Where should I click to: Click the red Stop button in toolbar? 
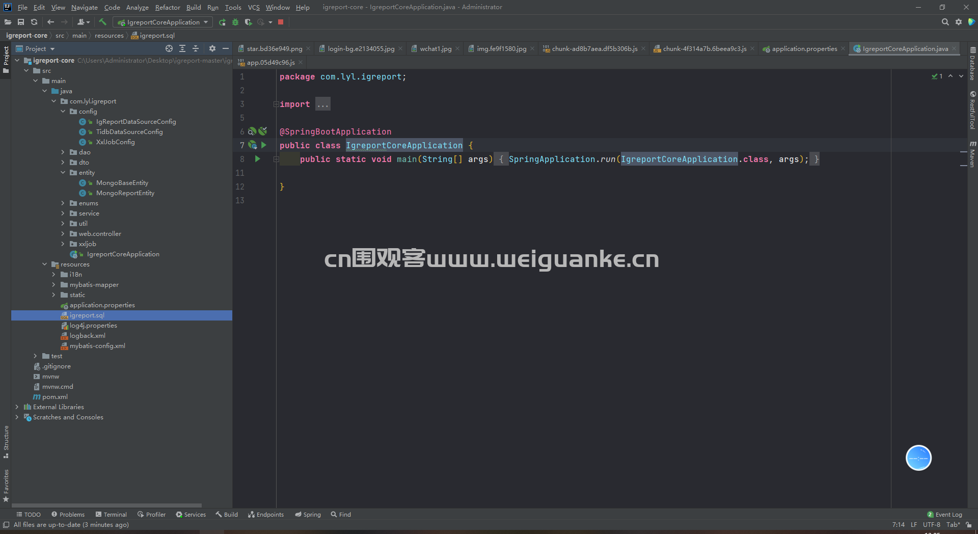click(281, 22)
